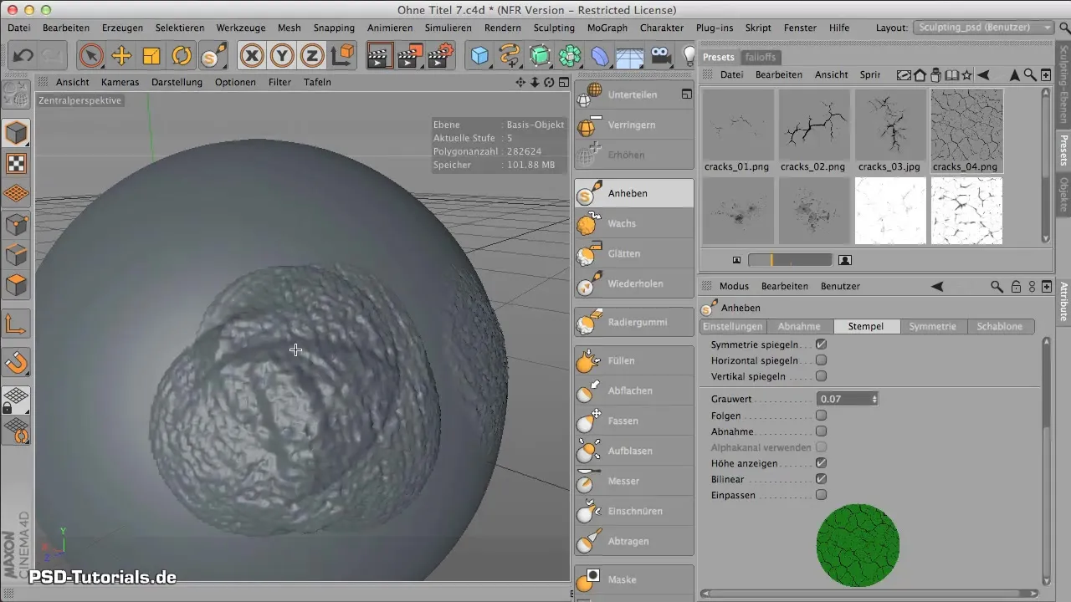Open the falloffs presets tab
This screenshot has height=602, width=1071.
[760, 57]
